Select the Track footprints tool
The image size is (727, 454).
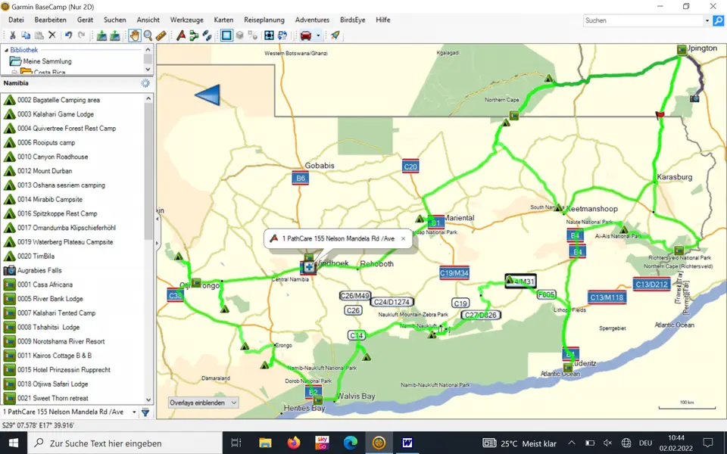tap(207, 36)
